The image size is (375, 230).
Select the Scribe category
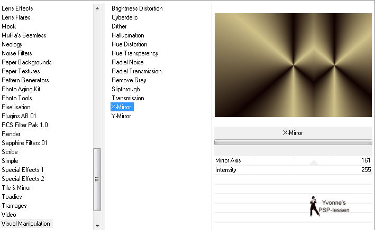pos(10,152)
